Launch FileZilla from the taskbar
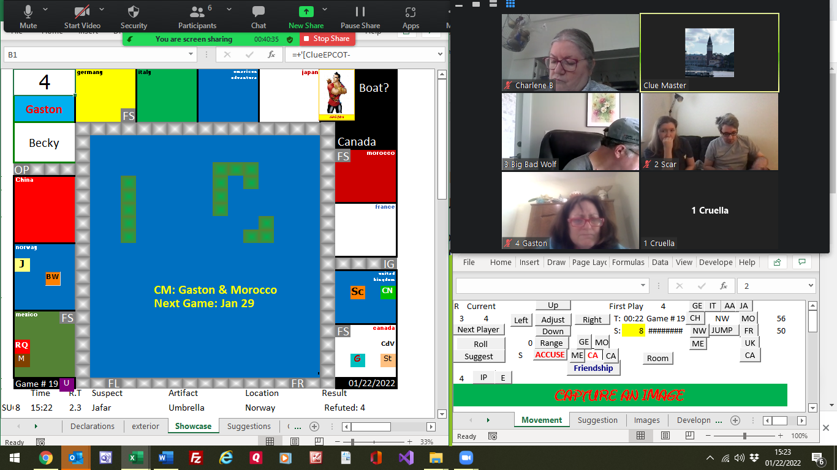The height and width of the screenshot is (470, 837). [x=195, y=458]
